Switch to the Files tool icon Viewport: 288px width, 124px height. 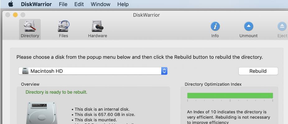63,26
